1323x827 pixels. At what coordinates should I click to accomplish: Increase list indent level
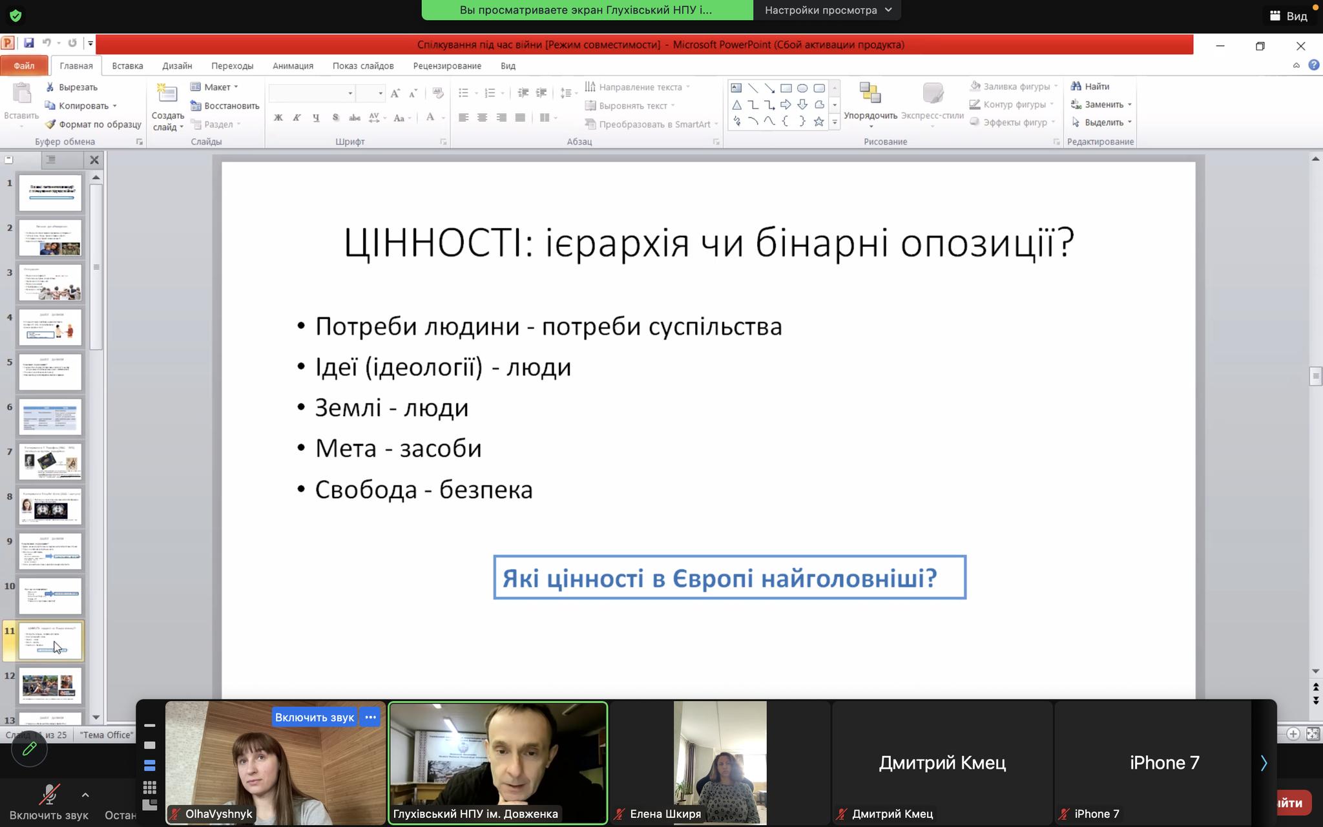coord(541,94)
